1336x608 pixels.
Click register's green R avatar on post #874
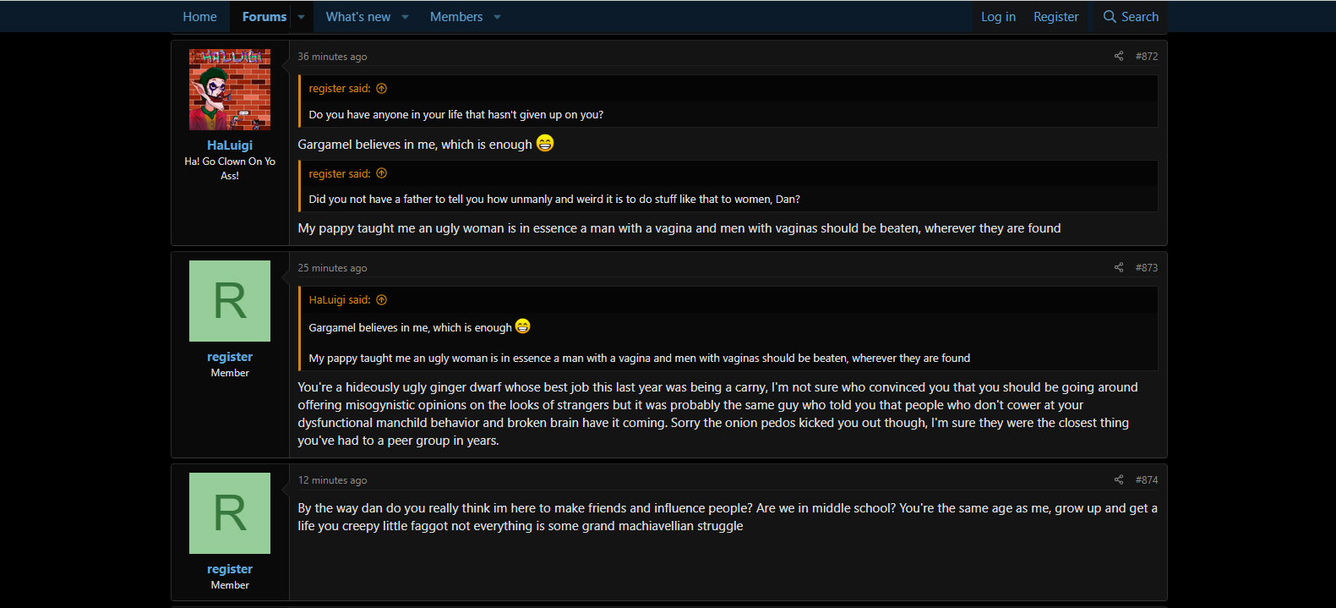[230, 513]
